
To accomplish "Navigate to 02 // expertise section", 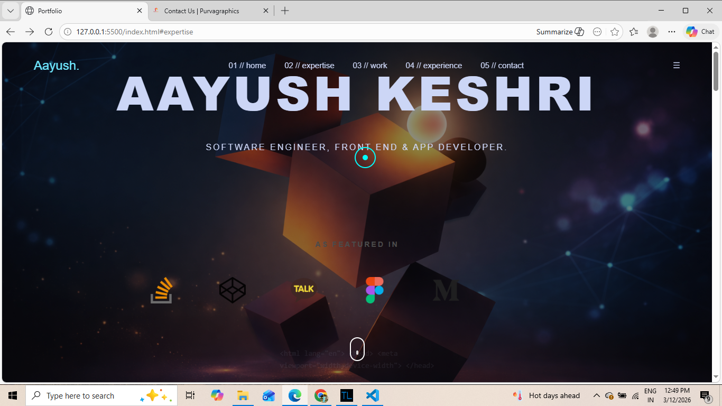I will 309,66.
